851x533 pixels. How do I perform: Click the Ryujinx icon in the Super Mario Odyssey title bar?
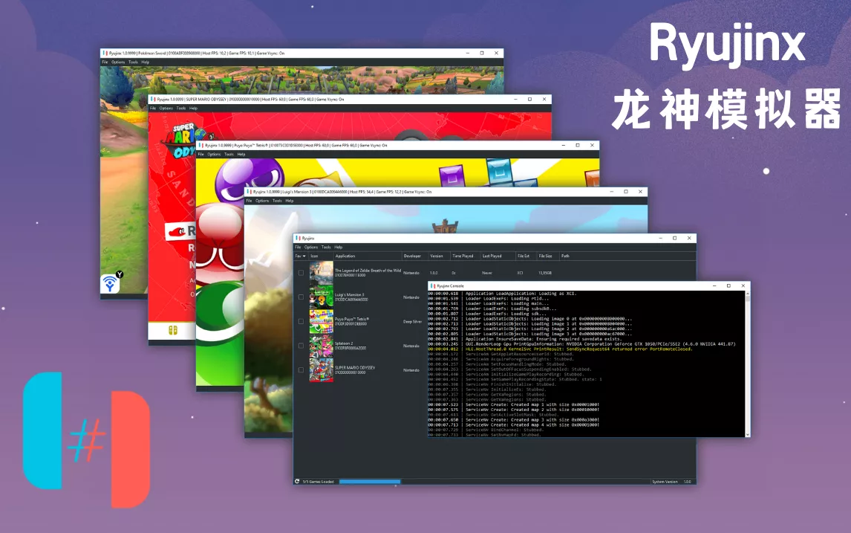tap(153, 100)
